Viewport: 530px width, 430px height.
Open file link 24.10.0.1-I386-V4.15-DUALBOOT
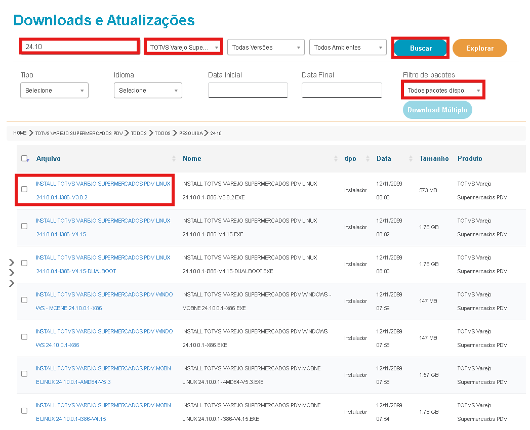coord(103,264)
